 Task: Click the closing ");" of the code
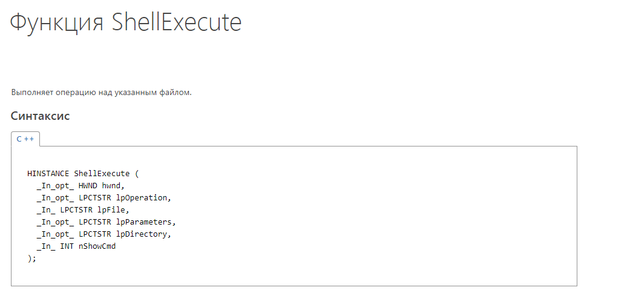pyautogui.click(x=32, y=258)
